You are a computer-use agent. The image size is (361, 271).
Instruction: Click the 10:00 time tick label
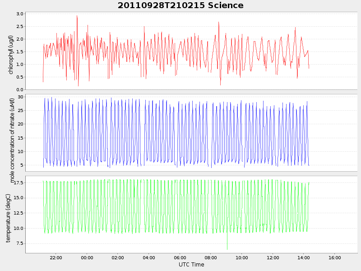(242, 257)
